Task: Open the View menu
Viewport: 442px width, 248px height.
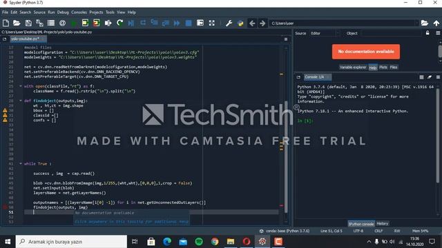Action: coord(121,12)
